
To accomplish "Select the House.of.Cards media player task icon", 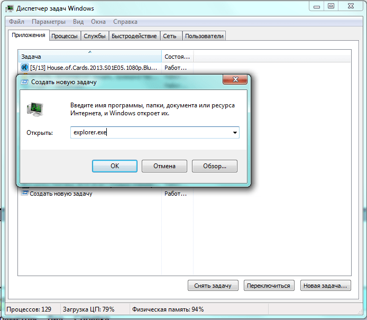I will pos(25,67).
